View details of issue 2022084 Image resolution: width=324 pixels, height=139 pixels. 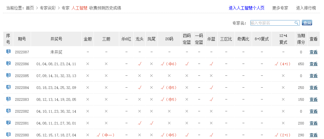313,88
